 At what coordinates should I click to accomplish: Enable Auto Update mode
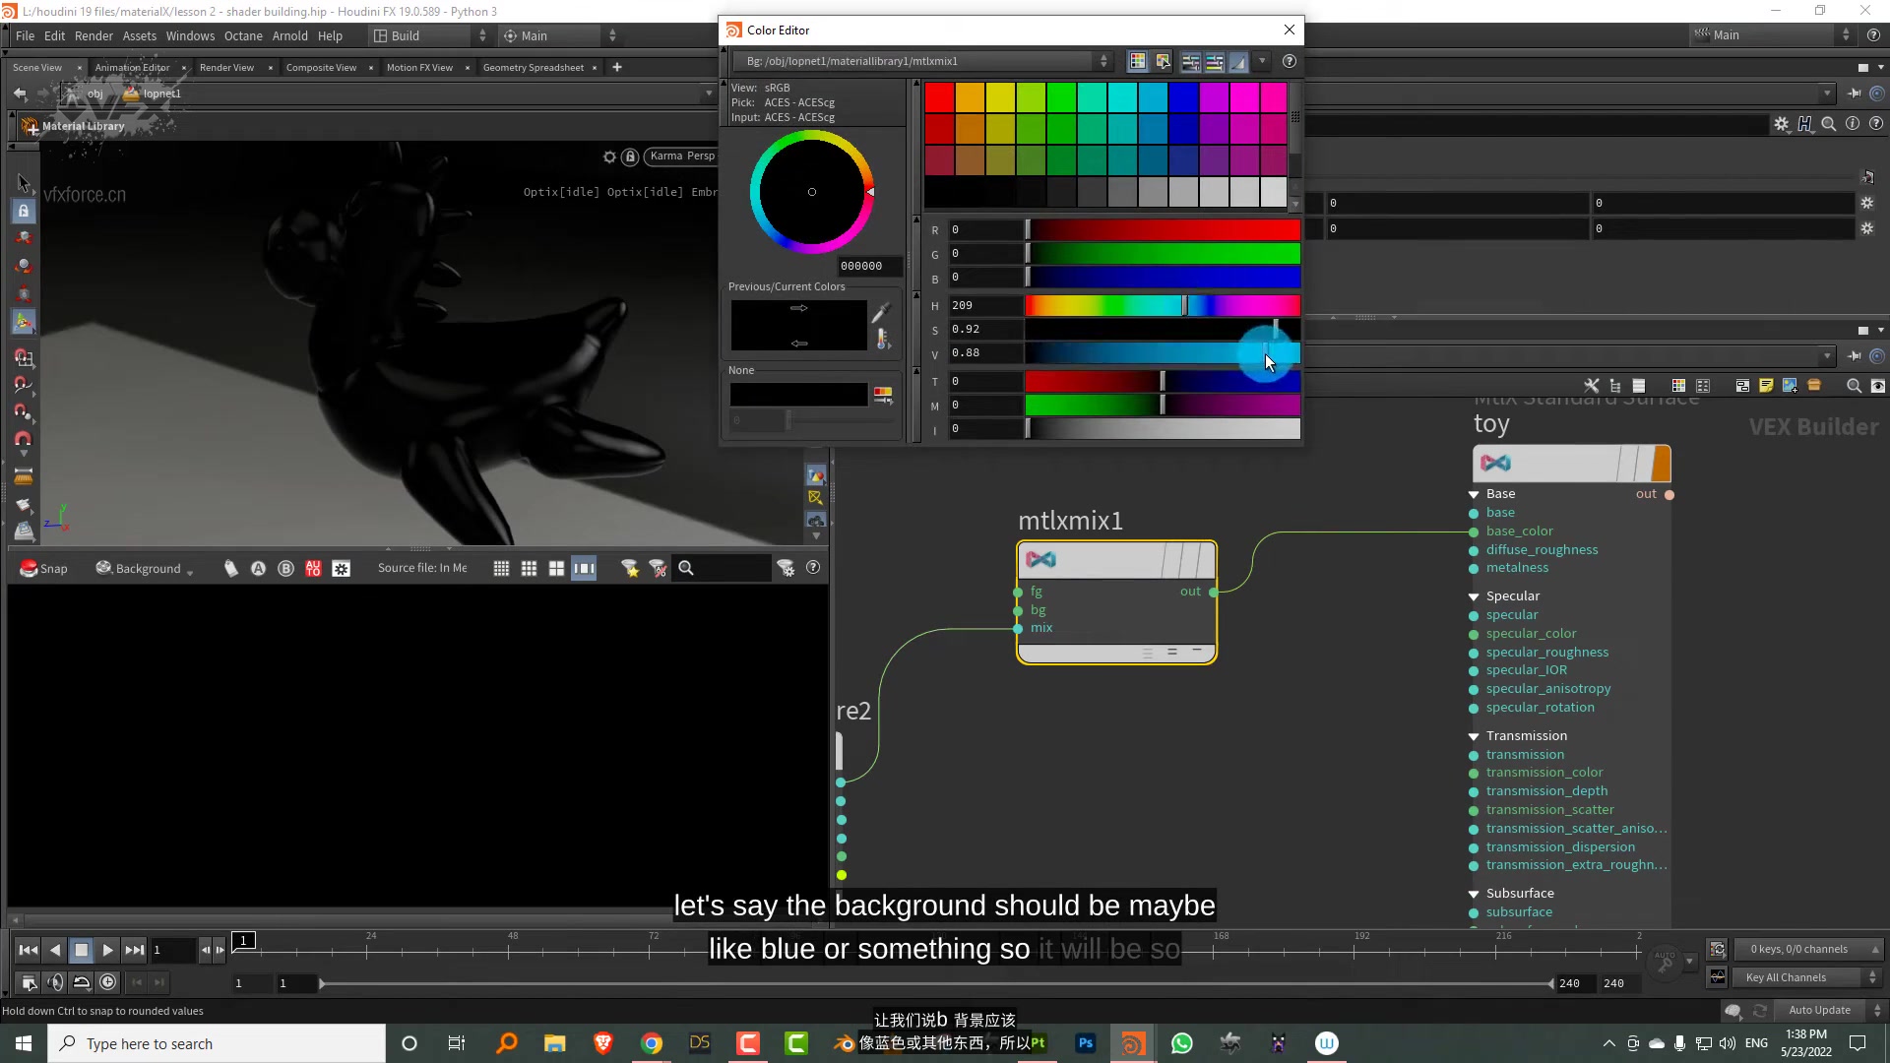(1820, 1010)
